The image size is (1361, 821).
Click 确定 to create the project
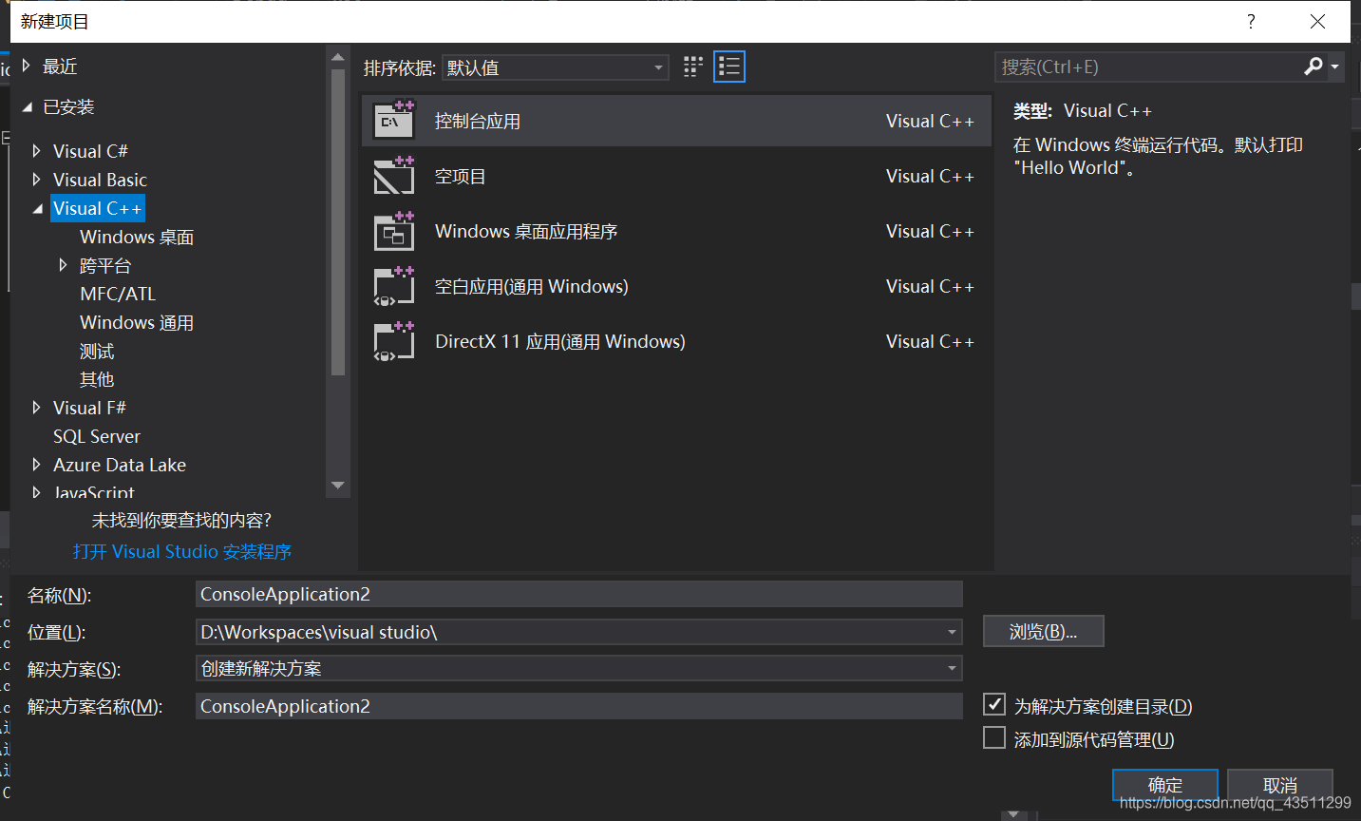(1165, 785)
